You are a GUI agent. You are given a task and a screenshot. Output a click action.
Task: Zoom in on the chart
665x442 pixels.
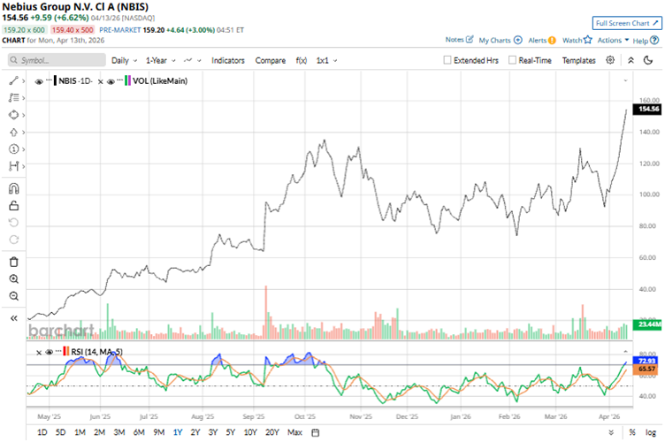click(13, 278)
